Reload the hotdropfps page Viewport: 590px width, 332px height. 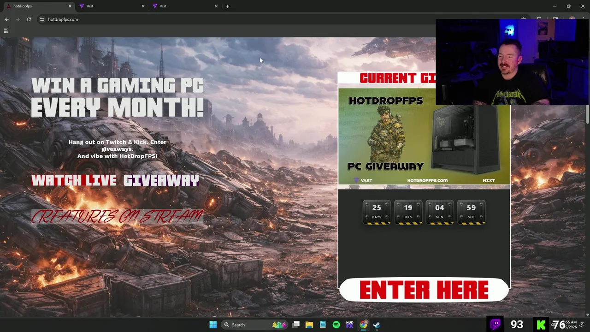(29, 19)
